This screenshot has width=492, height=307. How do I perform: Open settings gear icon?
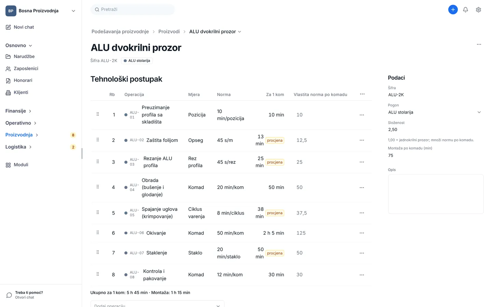pyautogui.click(x=478, y=10)
